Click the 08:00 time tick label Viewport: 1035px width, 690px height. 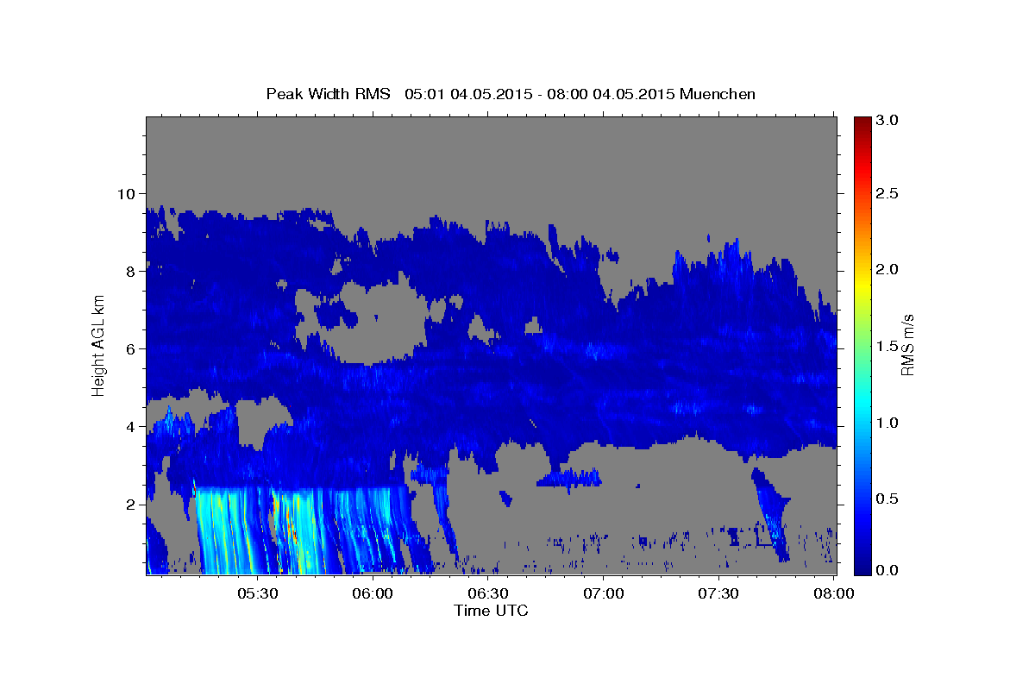coord(834,594)
